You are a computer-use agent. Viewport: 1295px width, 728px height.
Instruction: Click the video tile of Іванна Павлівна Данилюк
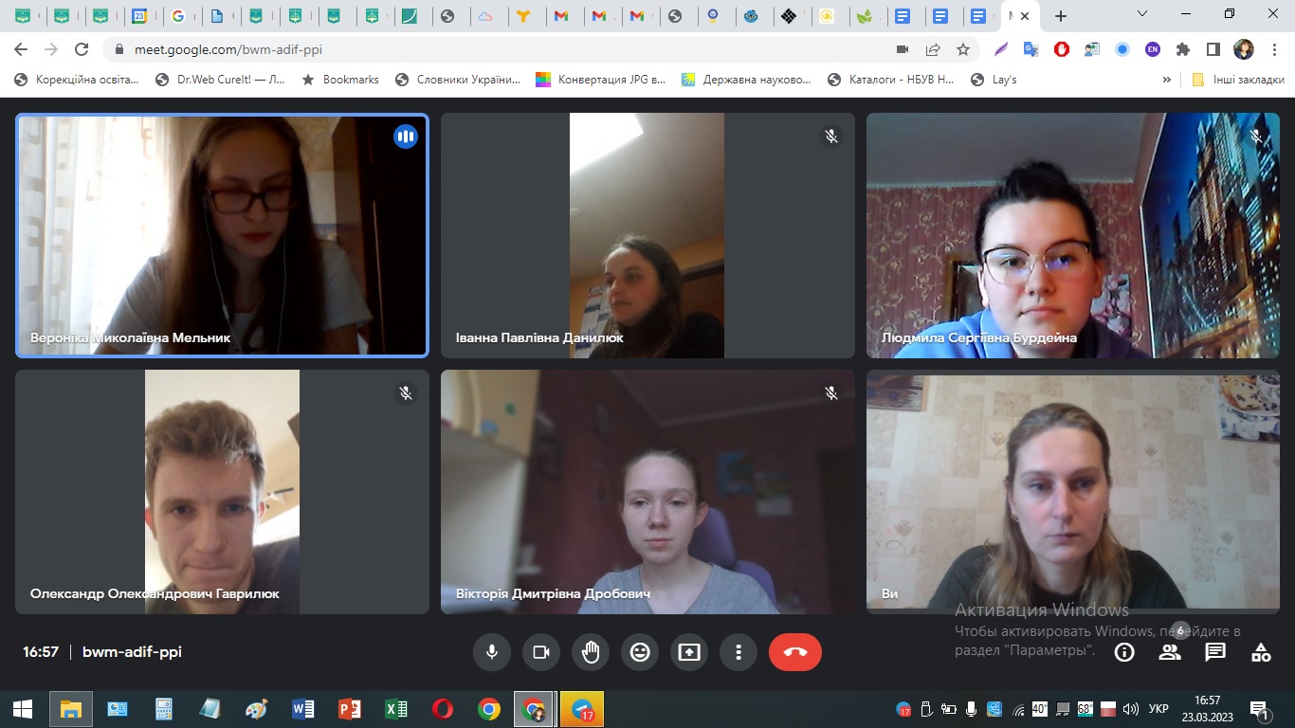tap(647, 235)
